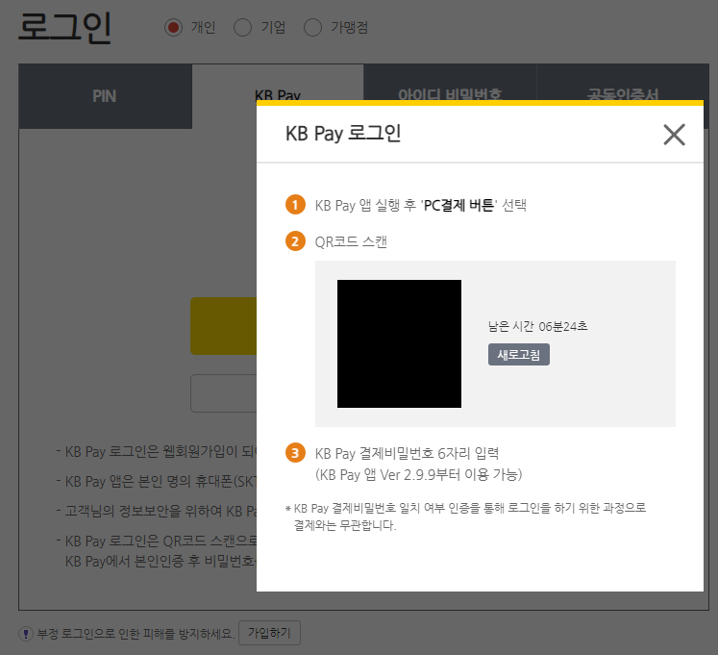Select the 기업 radio button
Screen dimensions: 718x655
242,28
